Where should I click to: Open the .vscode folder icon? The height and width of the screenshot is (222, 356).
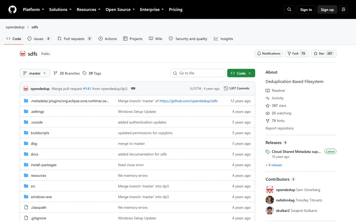(x=26, y=122)
